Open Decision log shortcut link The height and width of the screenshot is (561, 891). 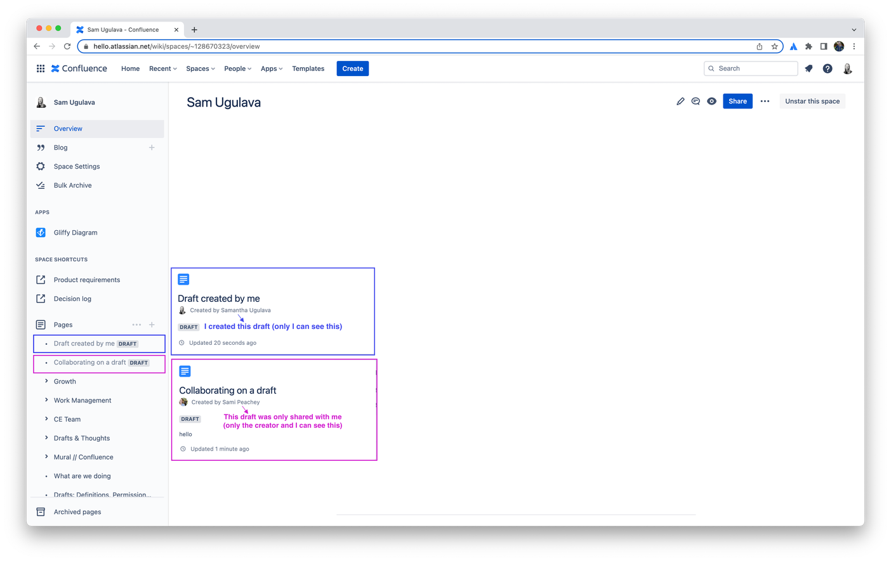(72, 299)
